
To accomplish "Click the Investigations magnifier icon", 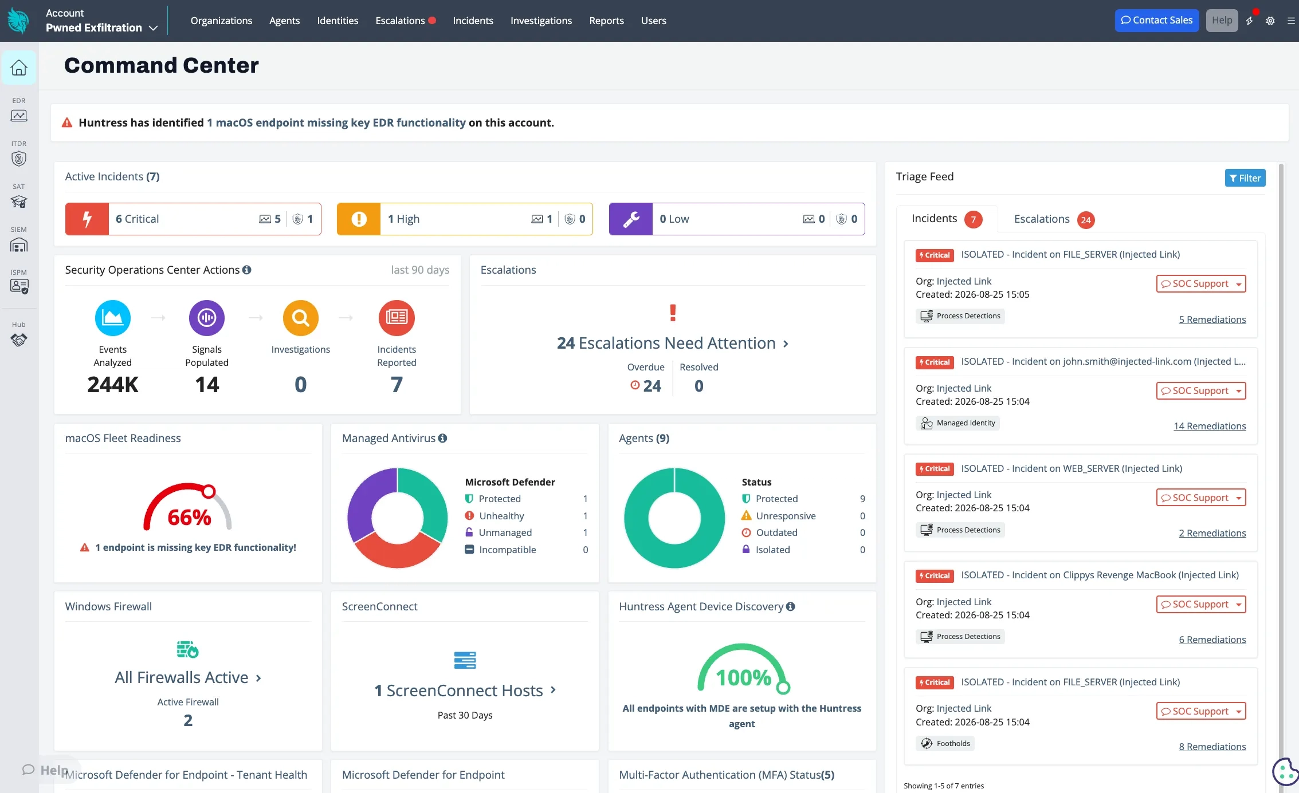I will point(301,318).
